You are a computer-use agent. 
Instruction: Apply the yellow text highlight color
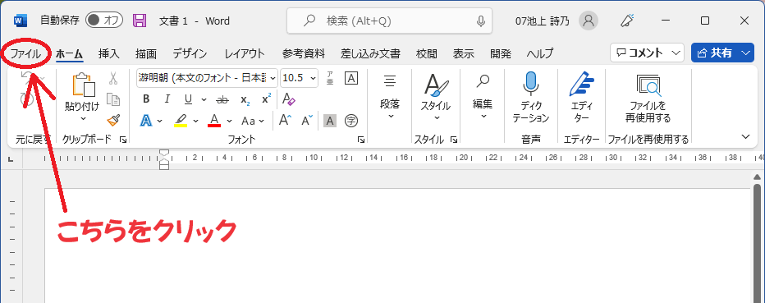click(181, 120)
